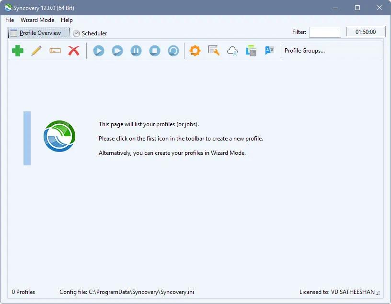Click 'Licensed to: VD SATHEESHAN' status text
Image resolution: width=391 pixels, height=304 pixels.
(x=337, y=292)
